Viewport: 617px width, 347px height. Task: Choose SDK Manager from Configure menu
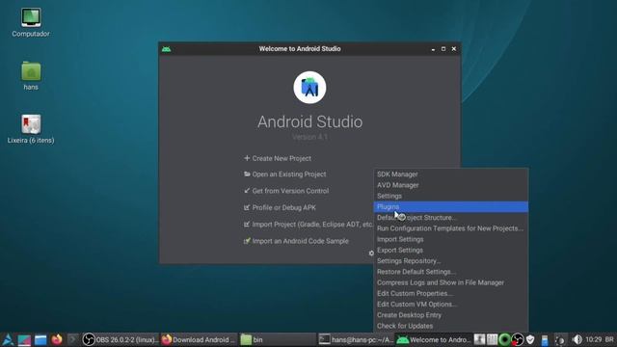click(450, 173)
